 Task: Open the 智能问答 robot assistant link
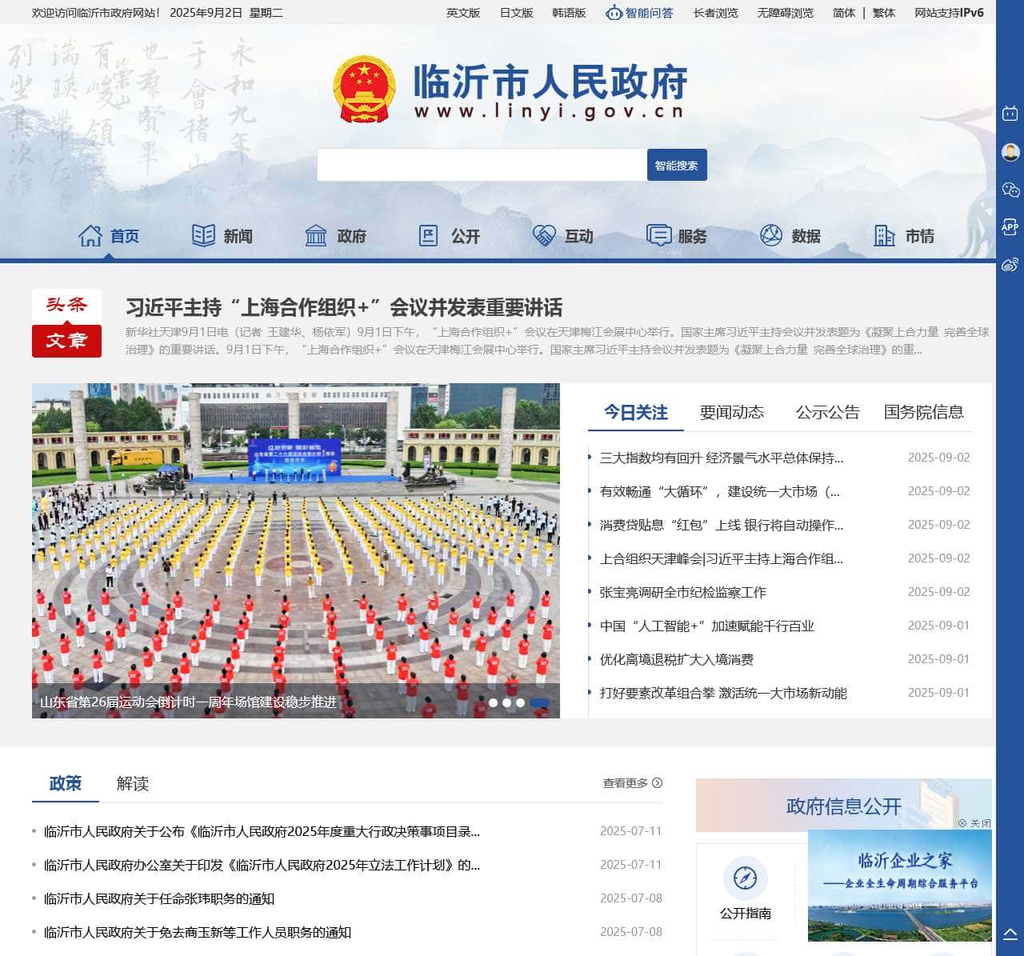tap(639, 13)
